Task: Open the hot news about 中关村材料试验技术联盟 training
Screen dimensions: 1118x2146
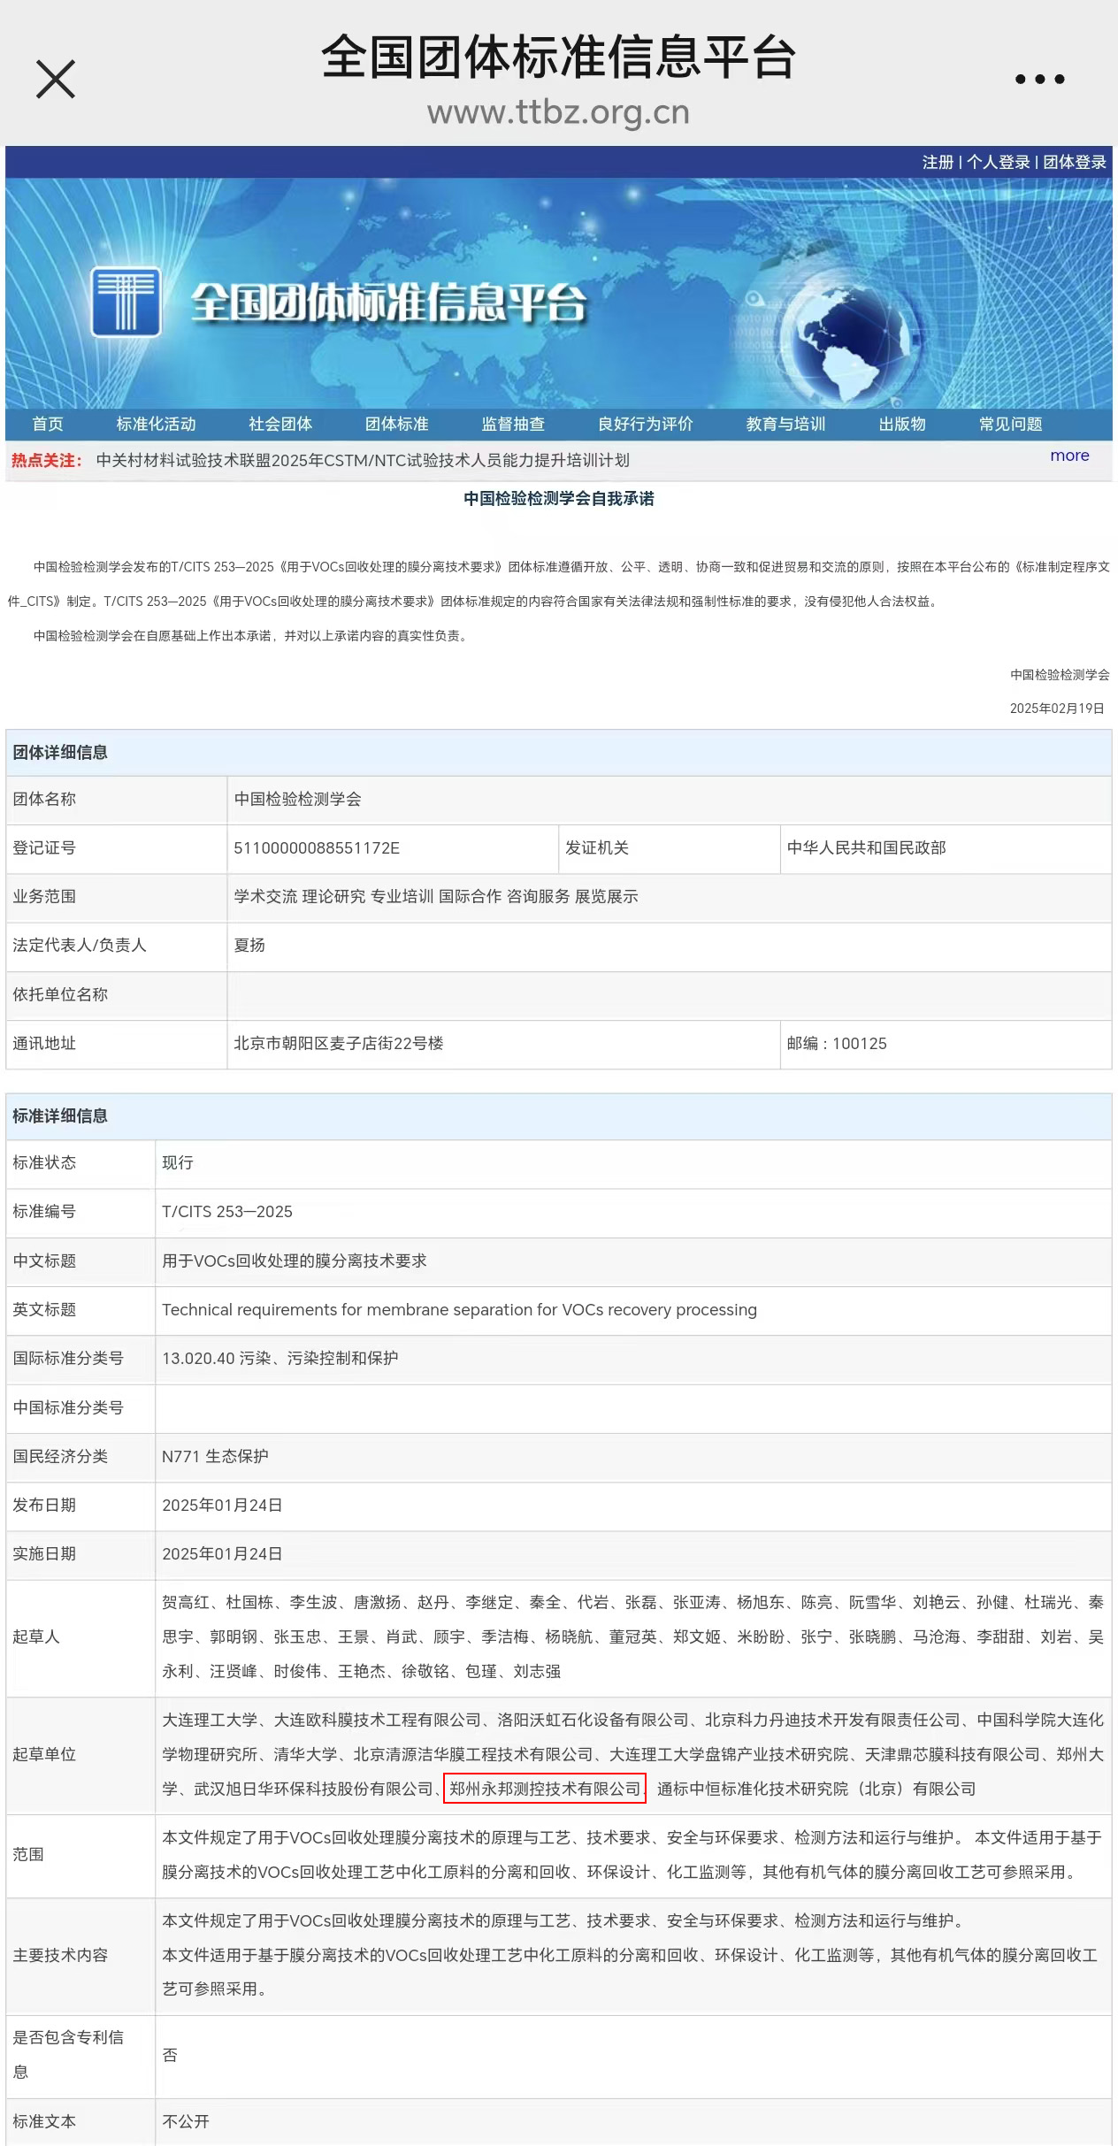Action: [x=363, y=460]
